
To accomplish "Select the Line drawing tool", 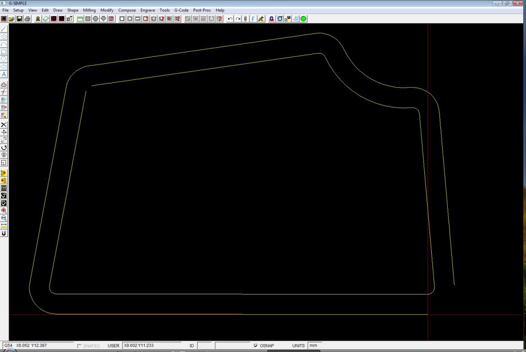I will coord(4,29).
